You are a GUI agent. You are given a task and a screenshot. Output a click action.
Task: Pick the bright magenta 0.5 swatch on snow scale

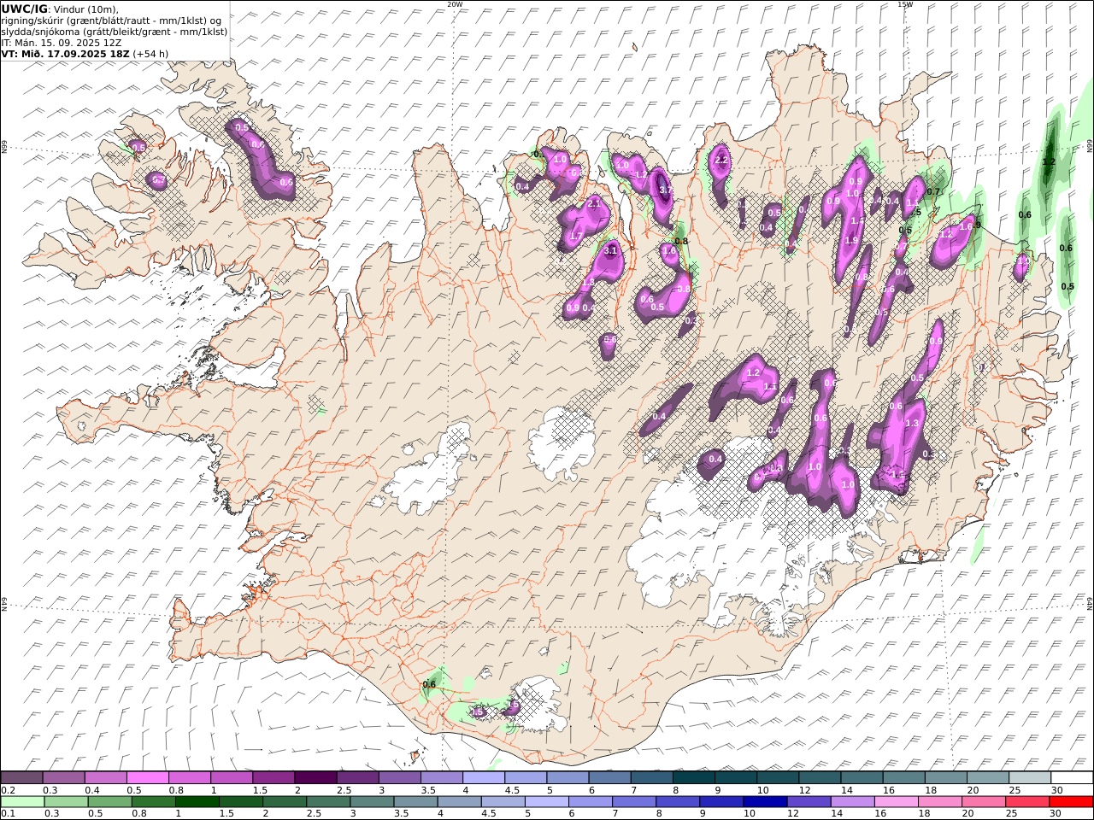(x=147, y=778)
